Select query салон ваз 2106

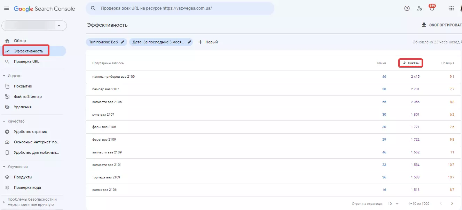(104, 190)
